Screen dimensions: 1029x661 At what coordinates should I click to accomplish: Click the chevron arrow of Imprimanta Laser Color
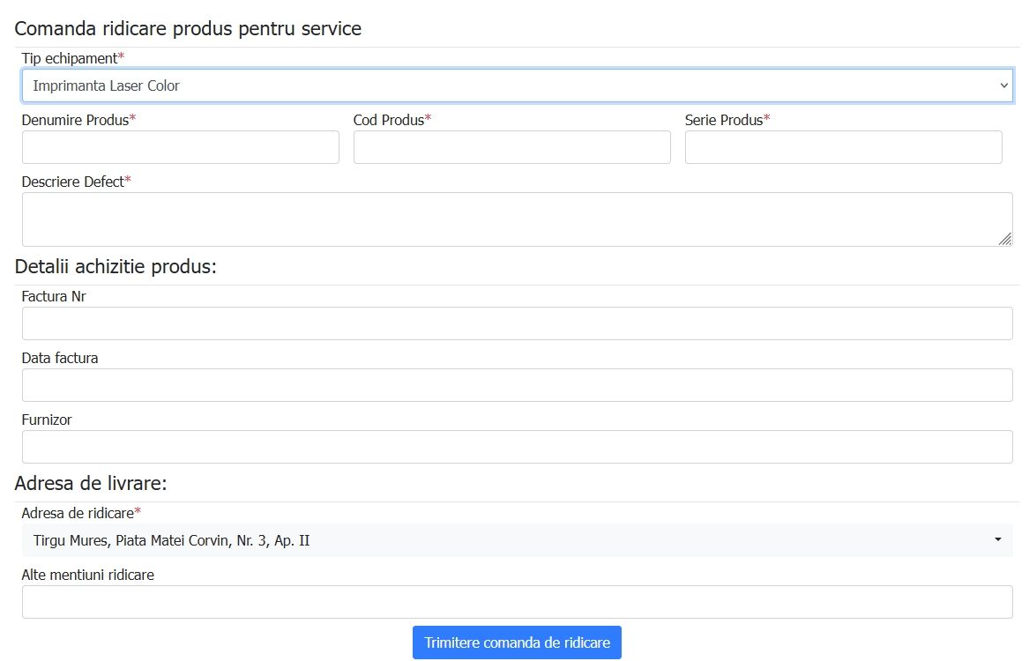pos(1003,85)
